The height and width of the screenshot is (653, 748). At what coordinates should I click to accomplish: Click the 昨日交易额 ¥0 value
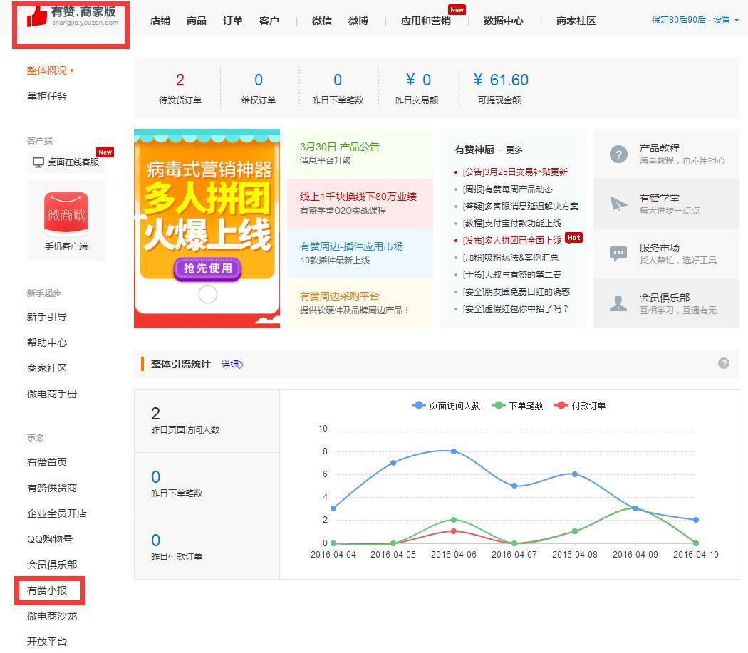click(x=418, y=80)
